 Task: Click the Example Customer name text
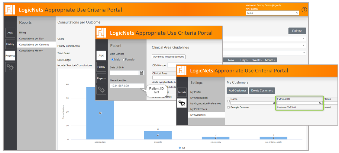pos(240,107)
